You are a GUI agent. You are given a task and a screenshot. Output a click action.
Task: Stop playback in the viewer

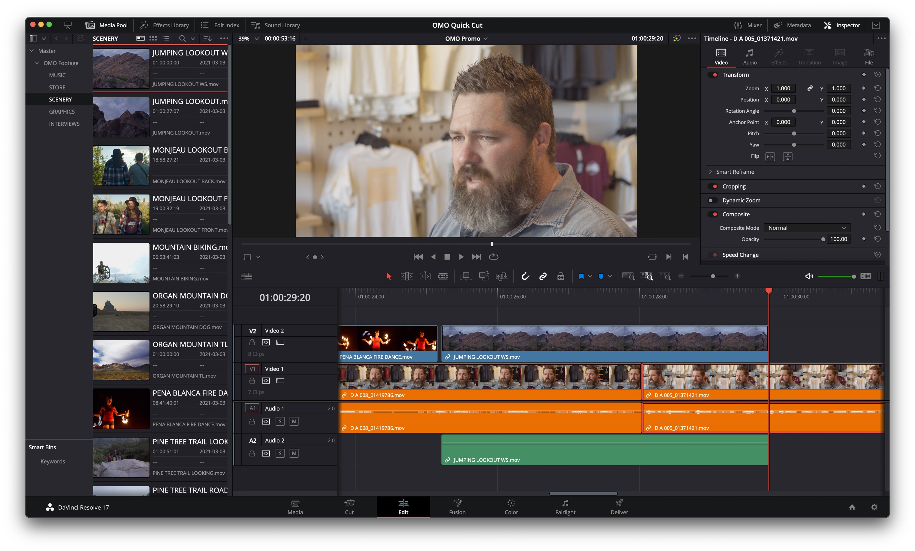point(447,257)
